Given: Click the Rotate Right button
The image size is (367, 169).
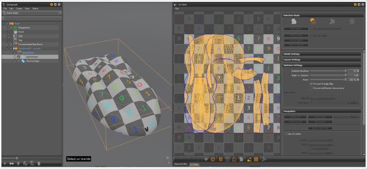Looking at the screenshot, I should pyautogui.click(x=320, y=117).
